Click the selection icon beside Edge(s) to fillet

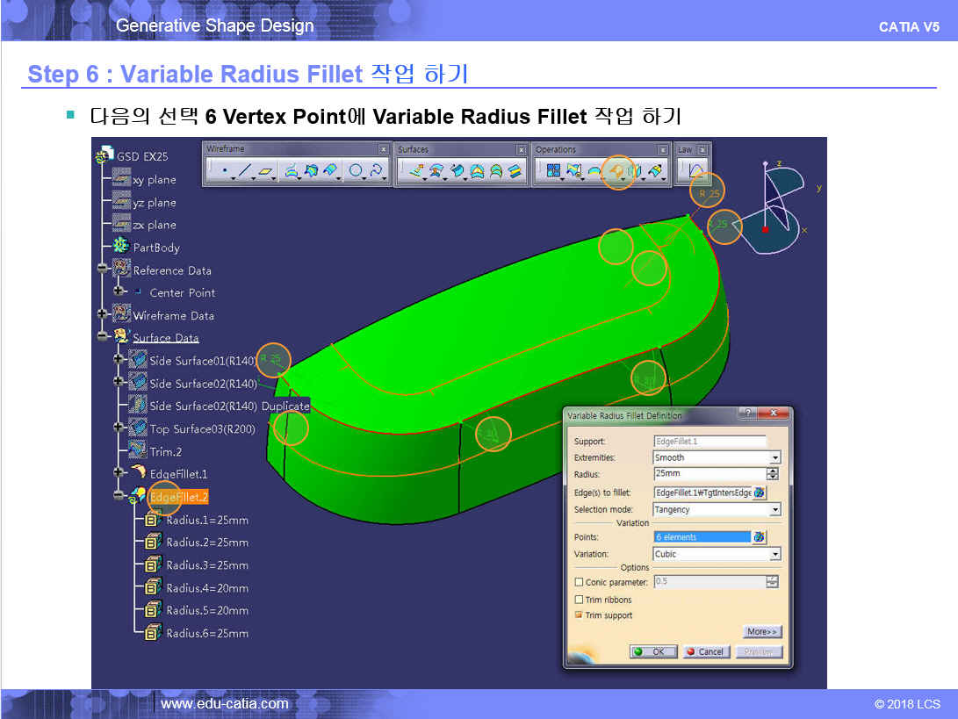[x=760, y=493]
